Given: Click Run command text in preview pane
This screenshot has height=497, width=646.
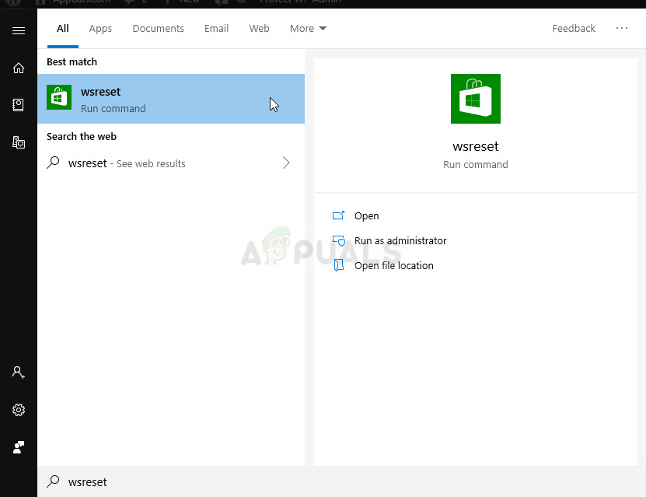Looking at the screenshot, I should tap(476, 164).
